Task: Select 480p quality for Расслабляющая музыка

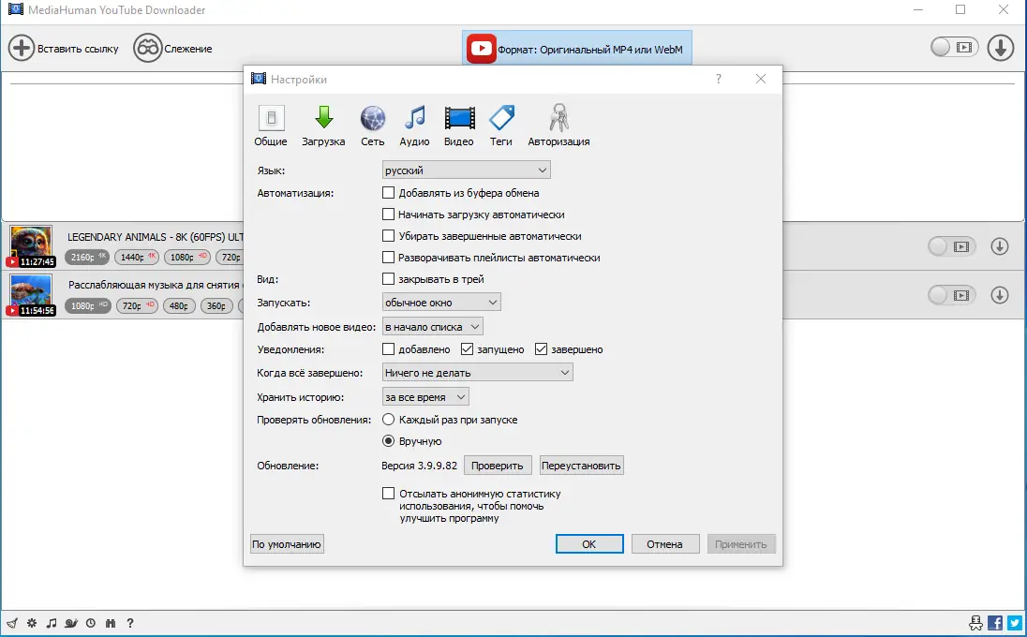Action: tap(178, 305)
